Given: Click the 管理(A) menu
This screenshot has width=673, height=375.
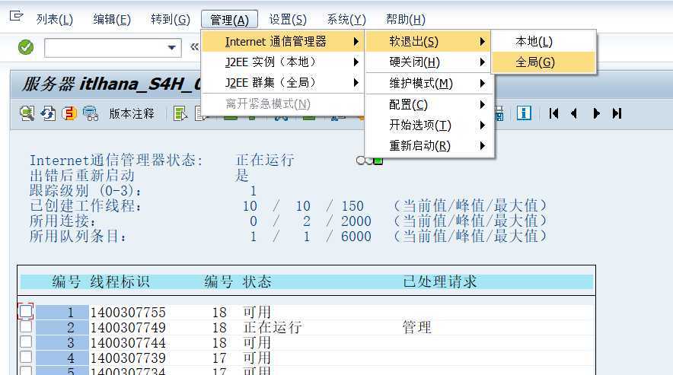Looking at the screenshot, I should point(230,20).
